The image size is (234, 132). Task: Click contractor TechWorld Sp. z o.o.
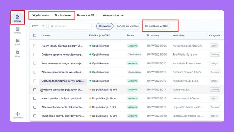click(185, 55)
